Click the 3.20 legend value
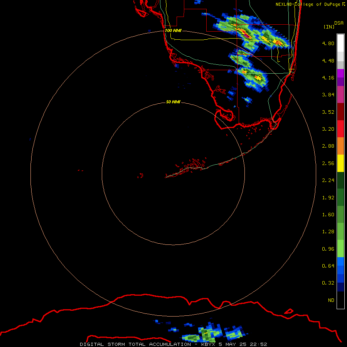Image resolution: width=347 pixels, height=347 pixels. [x=328, y=129]
